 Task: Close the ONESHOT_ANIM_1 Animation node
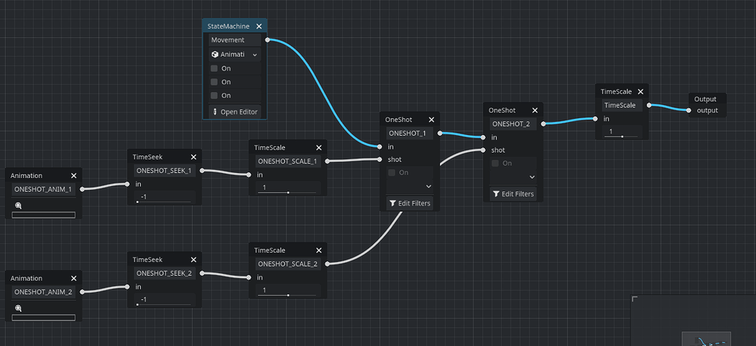point(74,176)
